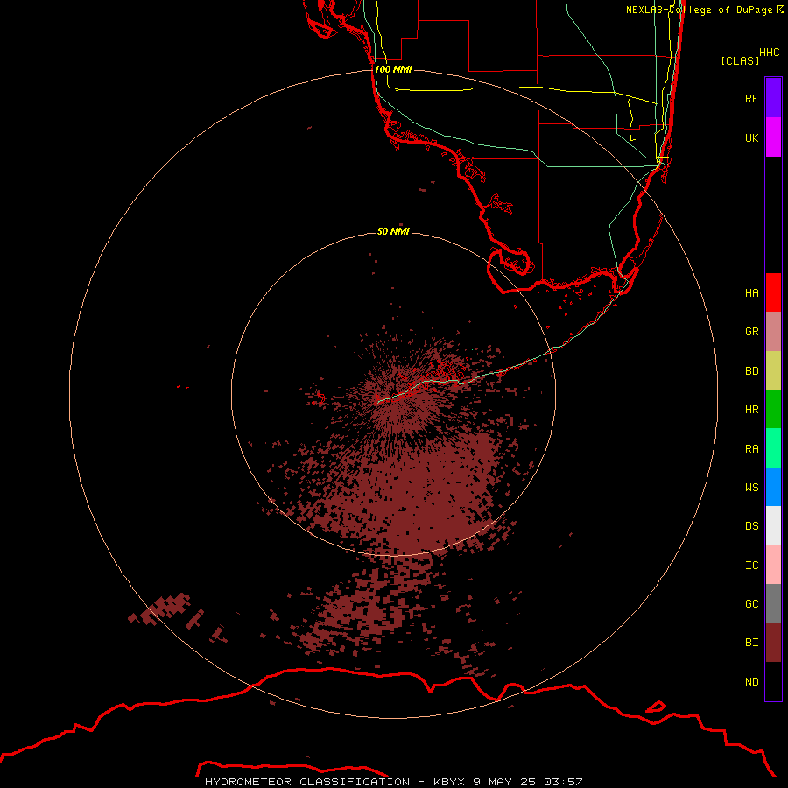
Task: Click the RA bright green legend swatch
Action: [773, 448]
